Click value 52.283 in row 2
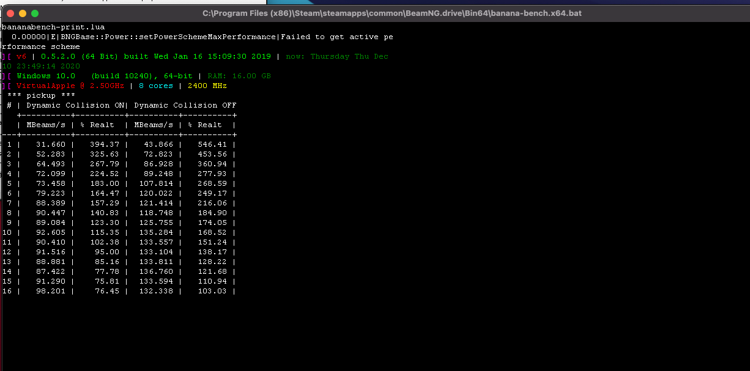The height and width of the screenshot is (371, 750). (51, 154)
